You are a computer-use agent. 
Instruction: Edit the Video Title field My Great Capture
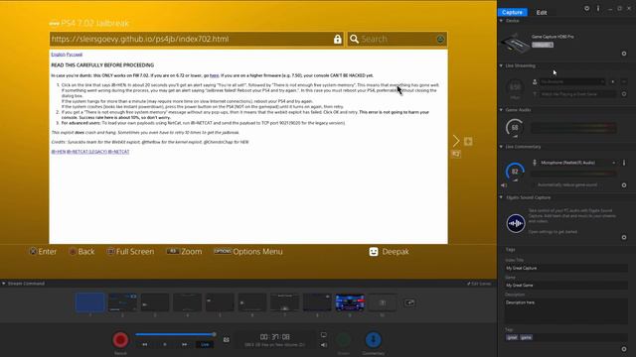(x=566, y=268)
